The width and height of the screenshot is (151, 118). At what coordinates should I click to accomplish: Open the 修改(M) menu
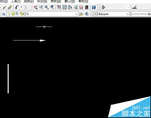[x=56, y=1]
